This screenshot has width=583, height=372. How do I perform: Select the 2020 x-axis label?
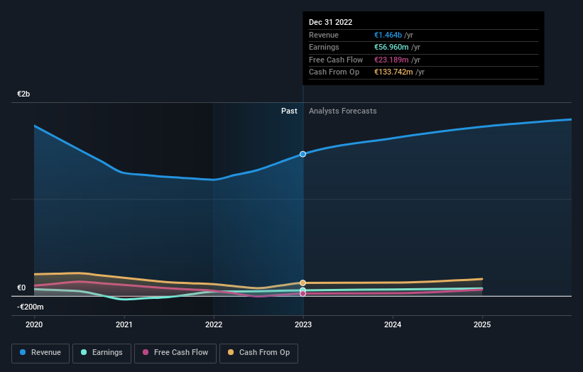(34, 324)
